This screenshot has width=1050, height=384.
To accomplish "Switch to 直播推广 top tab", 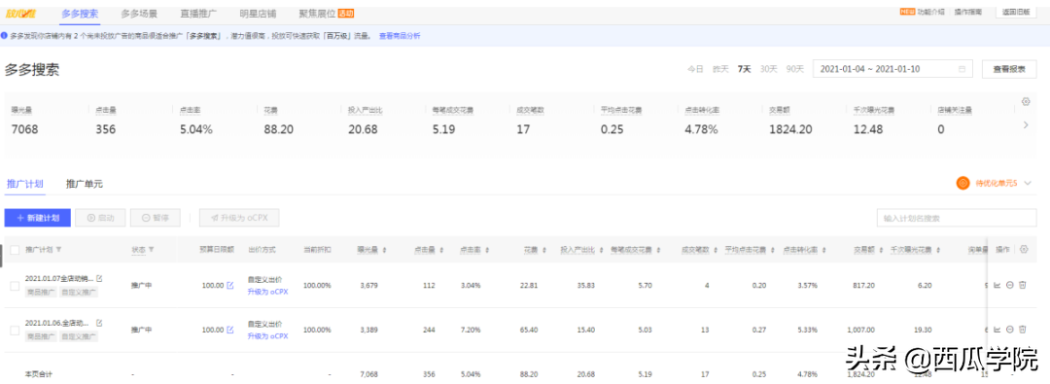I will (x=199, y=14).
